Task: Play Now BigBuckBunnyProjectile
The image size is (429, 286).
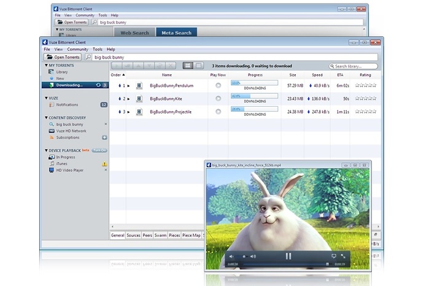Action: (218, 111)
